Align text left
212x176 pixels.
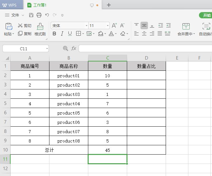pos(136,33)
